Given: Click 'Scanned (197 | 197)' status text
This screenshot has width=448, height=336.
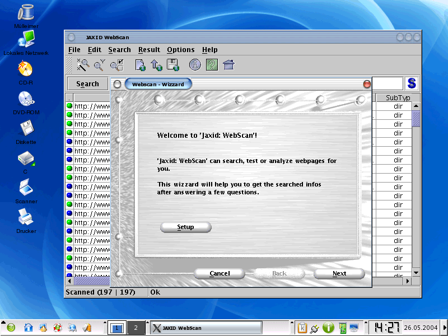Looking at the screenshot, I should (100, 292).
